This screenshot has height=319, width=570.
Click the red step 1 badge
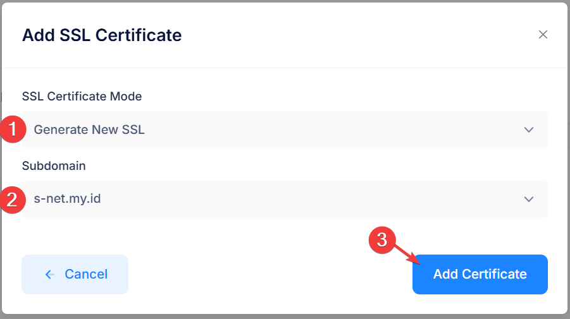[13, 129]
